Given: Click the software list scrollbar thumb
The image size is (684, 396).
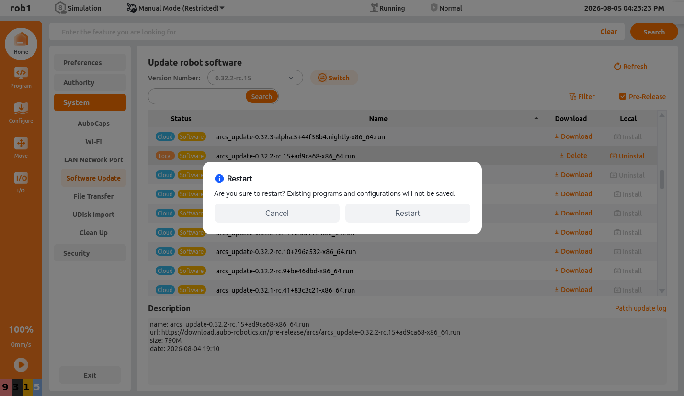Looking at the screenshot, I should pos(662,180).
